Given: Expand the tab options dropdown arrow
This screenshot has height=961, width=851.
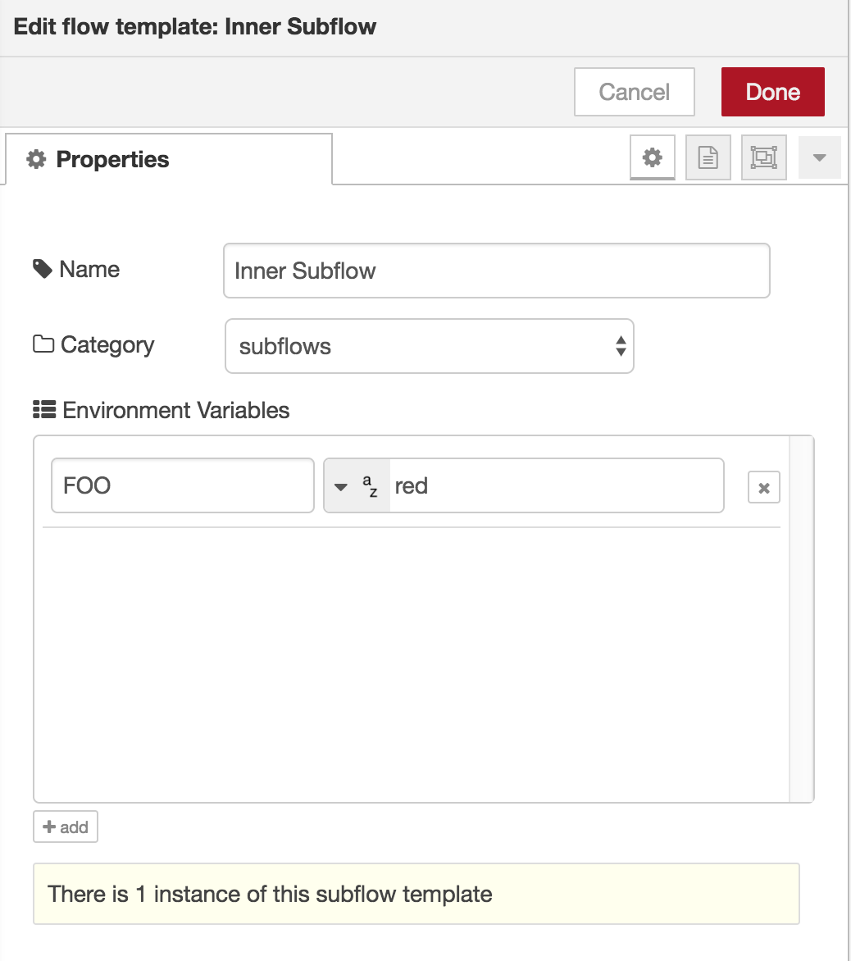Looking at the screenshot, I should tap(819, 157).
